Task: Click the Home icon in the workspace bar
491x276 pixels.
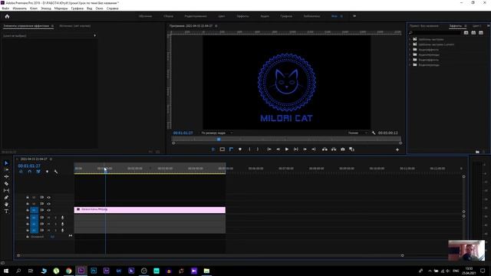Action: click(7, 16)
